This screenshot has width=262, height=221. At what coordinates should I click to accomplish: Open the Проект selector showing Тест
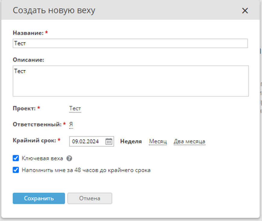click(75, 109)
